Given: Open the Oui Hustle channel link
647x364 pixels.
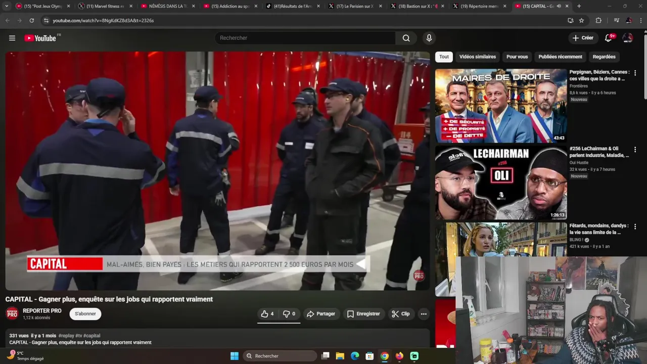Looking at the screenshot, I should [x=579, y=163].
